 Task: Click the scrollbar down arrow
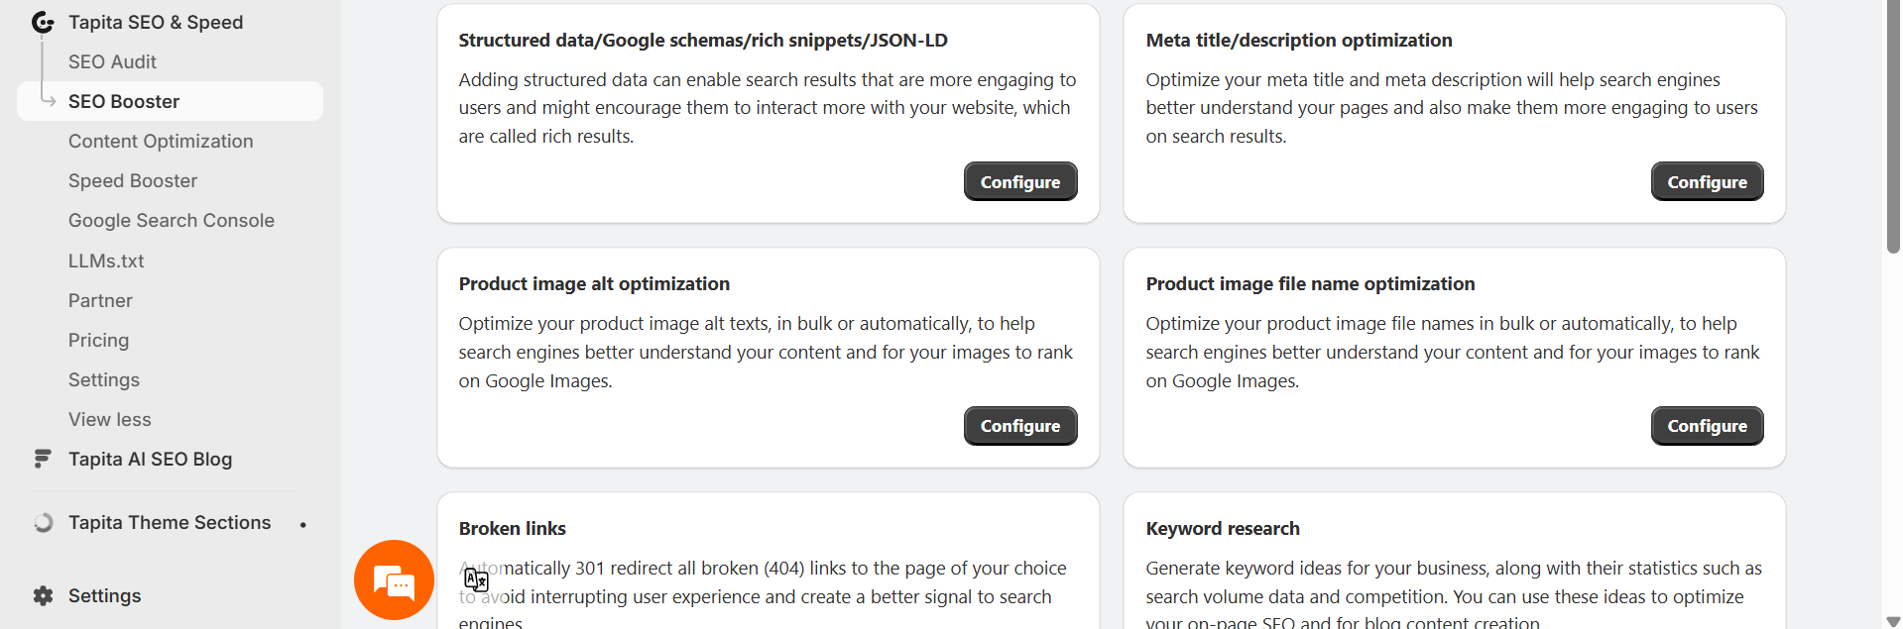[1892, 621]
